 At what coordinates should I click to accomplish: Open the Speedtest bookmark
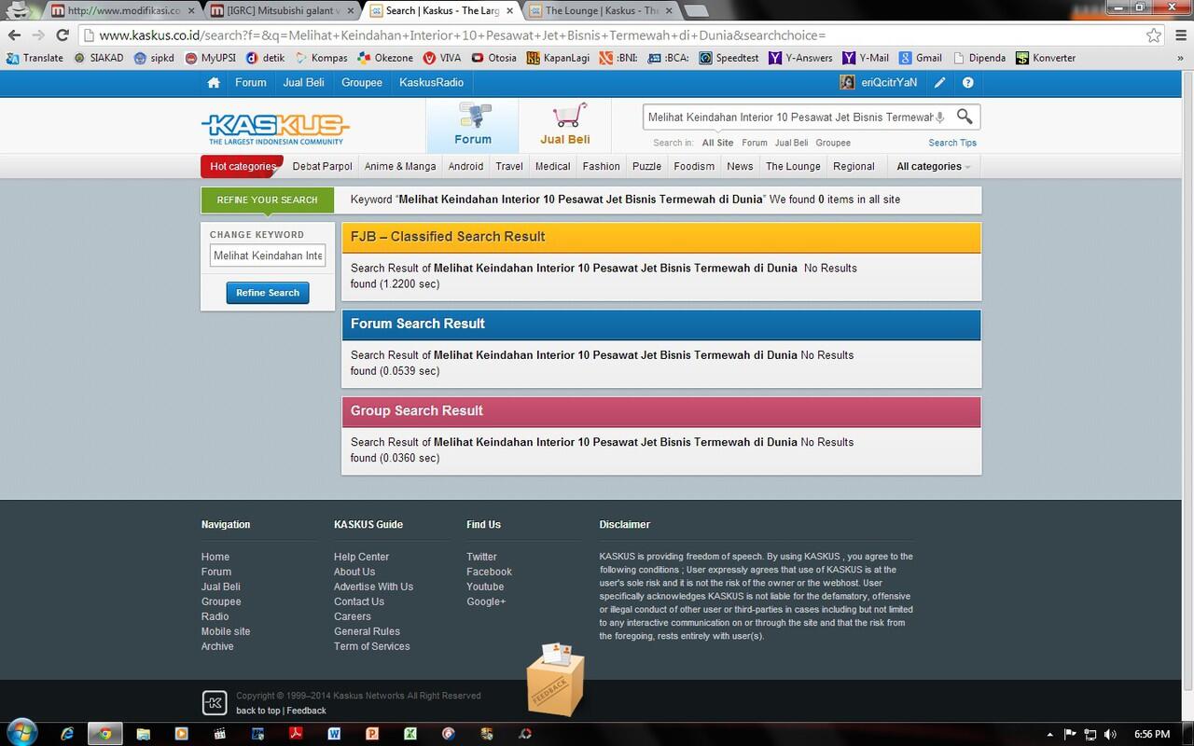click(x=729, y=58)
